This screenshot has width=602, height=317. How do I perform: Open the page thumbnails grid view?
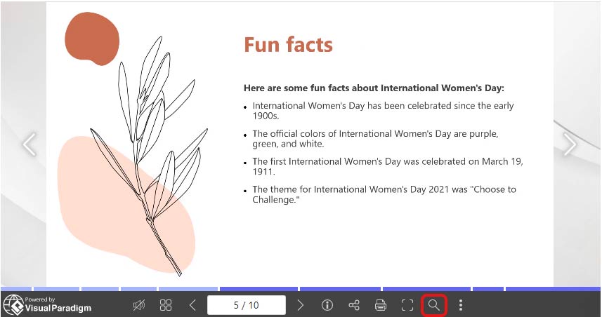pos(166,305)
